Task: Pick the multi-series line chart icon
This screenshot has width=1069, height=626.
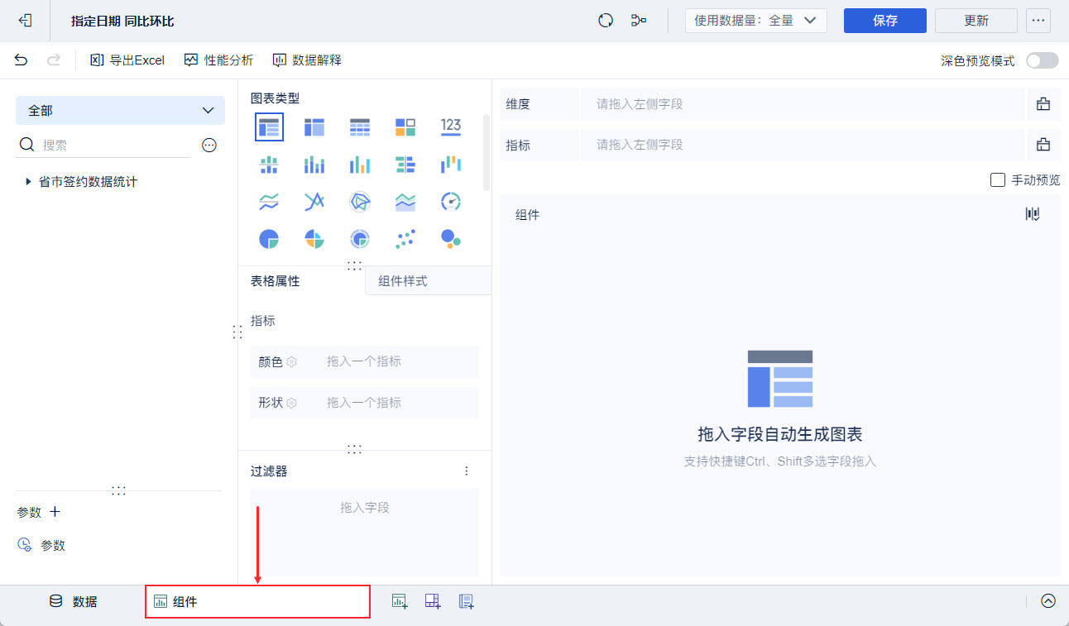Action: point(314,202)
